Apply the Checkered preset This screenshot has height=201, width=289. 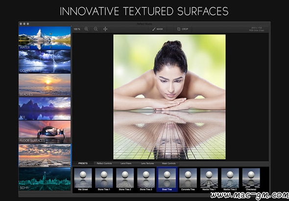[x=251, y=179]
